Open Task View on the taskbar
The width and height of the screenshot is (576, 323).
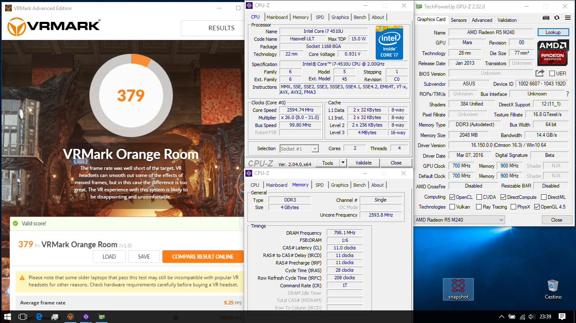[23, 317]
